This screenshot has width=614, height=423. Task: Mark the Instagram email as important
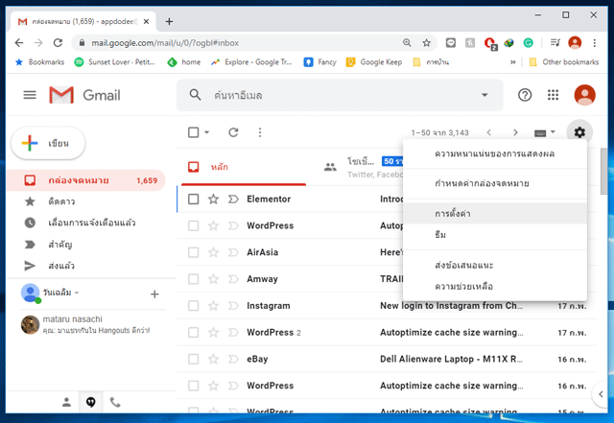(x=233, y=305)
